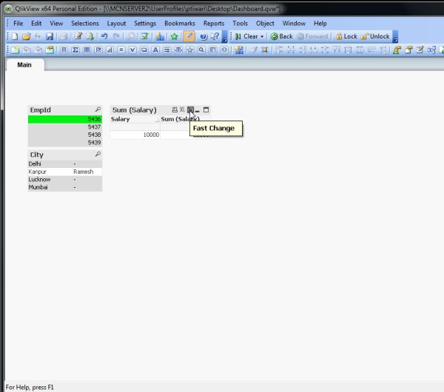Open the Edit Script icon in toolbar
Screen dimensions: 444x392
(x=78, y=36)
